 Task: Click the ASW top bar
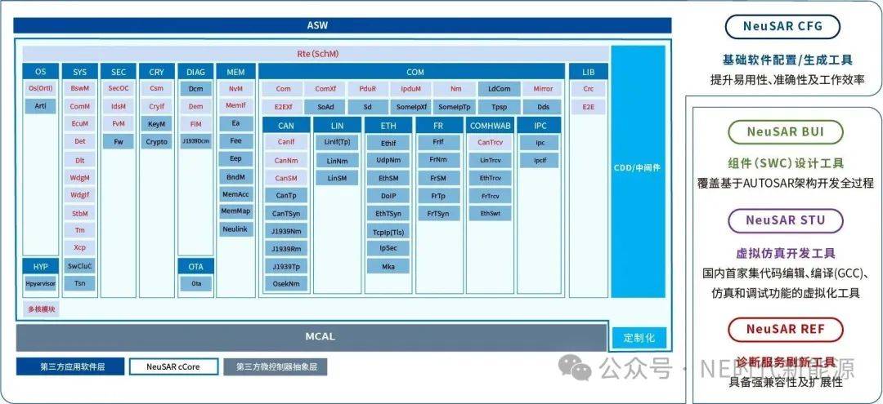[x=343, y=25]
